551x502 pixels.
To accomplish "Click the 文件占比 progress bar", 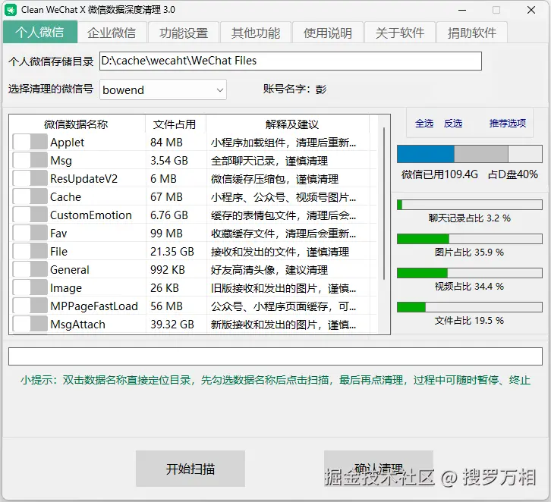I will tap(470, 307).
